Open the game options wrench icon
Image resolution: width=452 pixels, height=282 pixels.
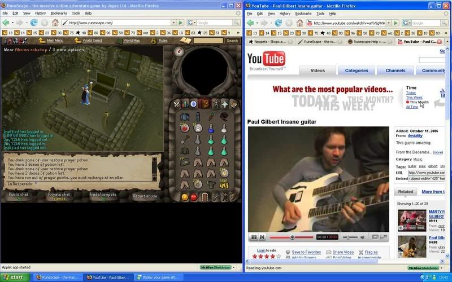216,197
